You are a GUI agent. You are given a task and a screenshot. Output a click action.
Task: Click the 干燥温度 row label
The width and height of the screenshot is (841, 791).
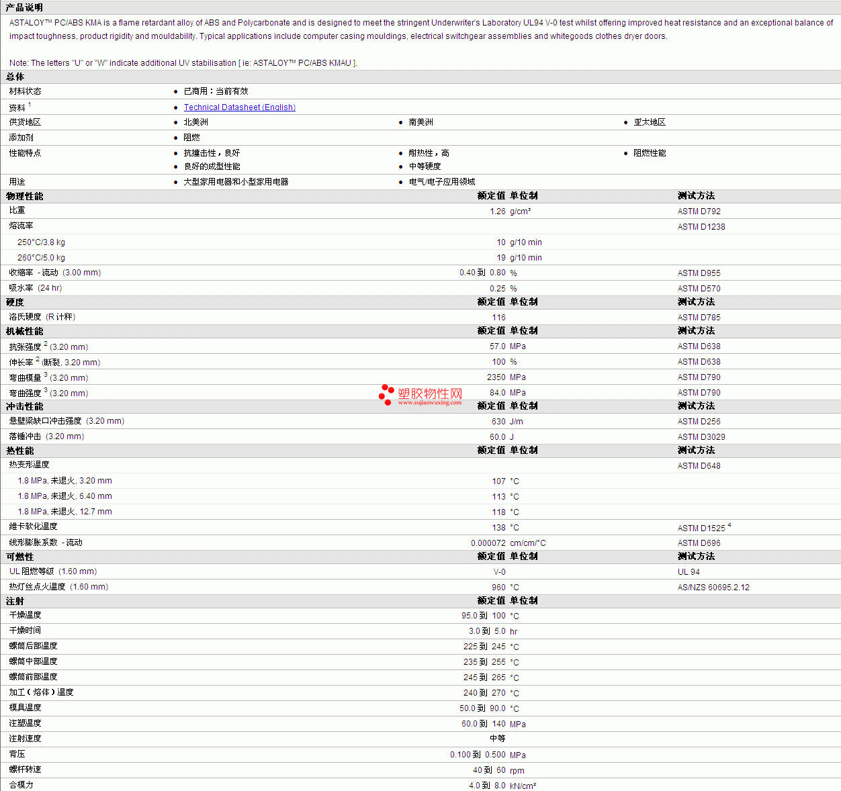[x=26, y=616]
